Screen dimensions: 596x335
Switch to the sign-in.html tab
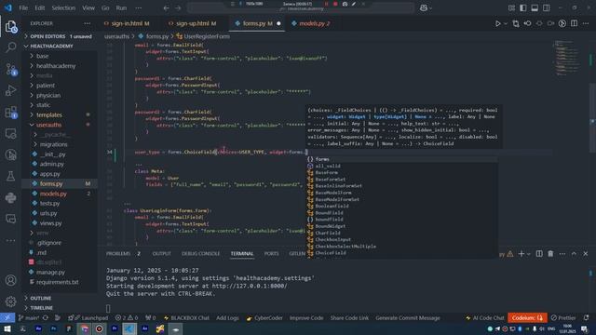coord(127,23)
